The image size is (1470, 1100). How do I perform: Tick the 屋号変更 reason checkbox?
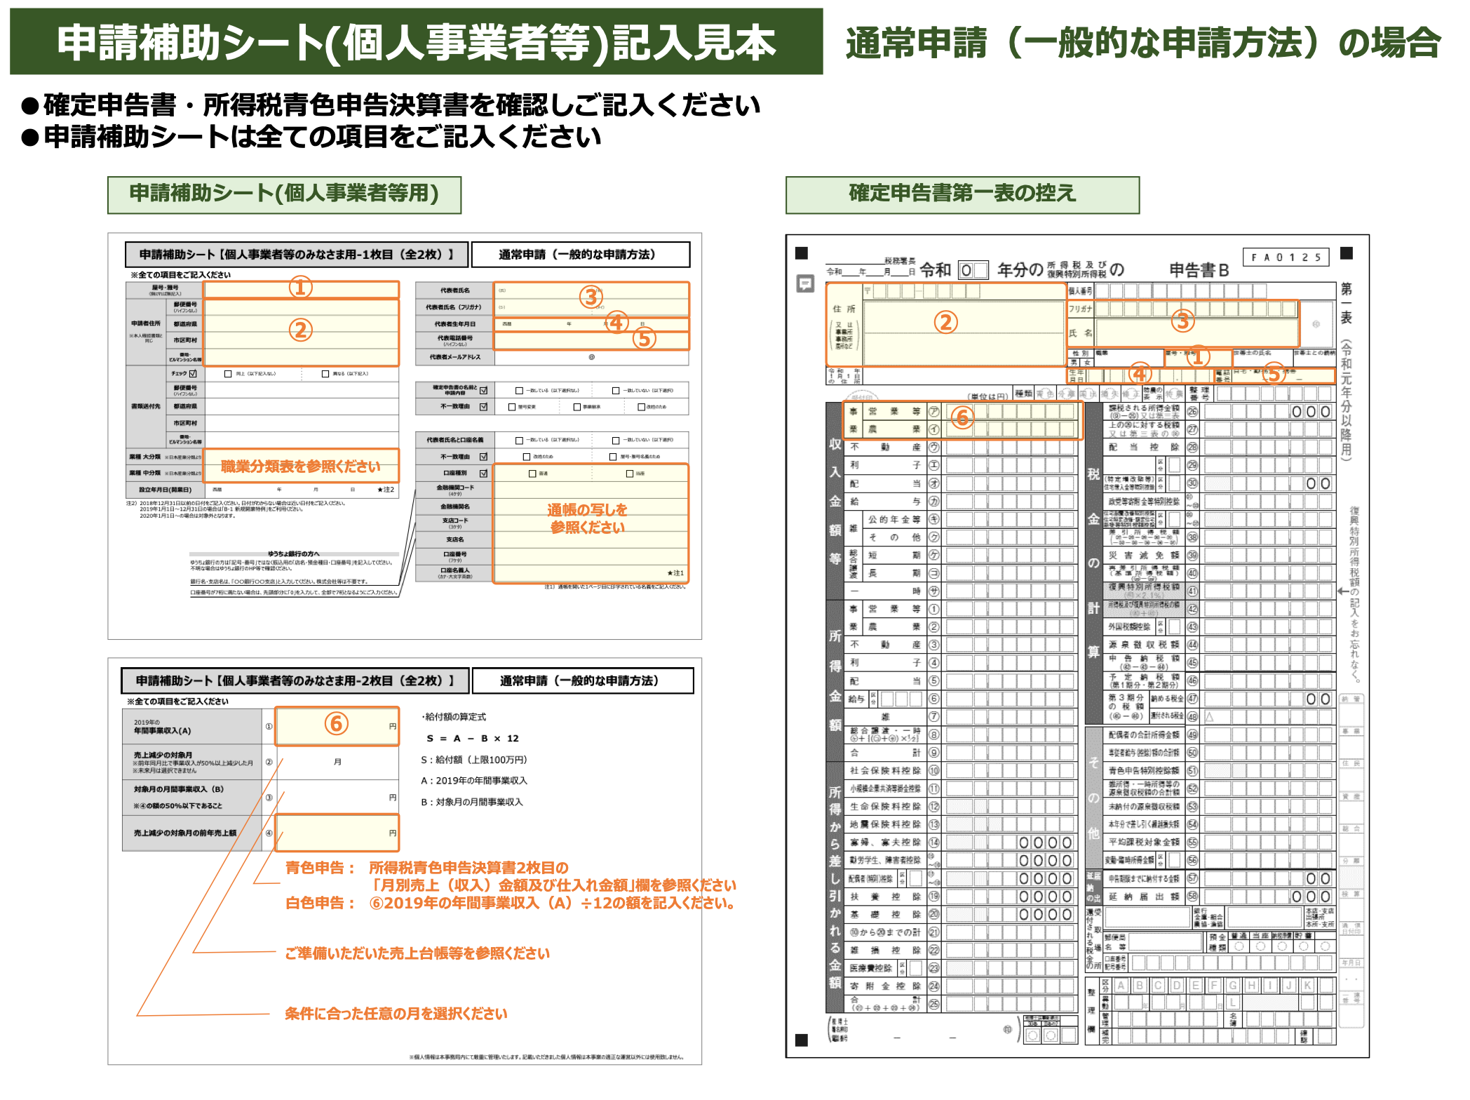(511, 407)
